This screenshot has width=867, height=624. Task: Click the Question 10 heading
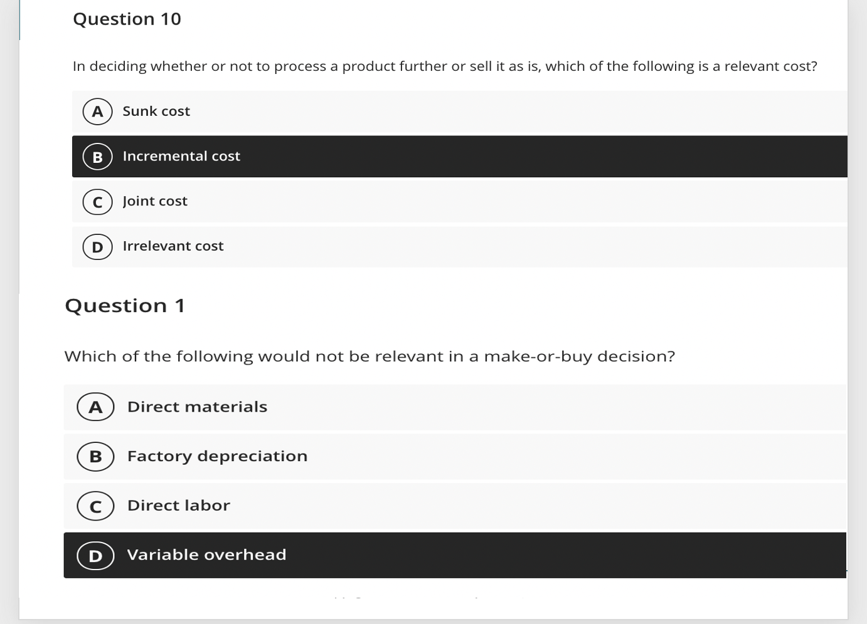(x=127, y=19)
